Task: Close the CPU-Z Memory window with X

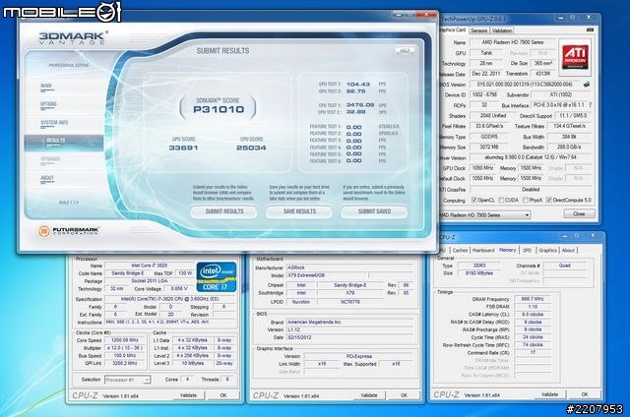Action: click(x=593, y=236)
